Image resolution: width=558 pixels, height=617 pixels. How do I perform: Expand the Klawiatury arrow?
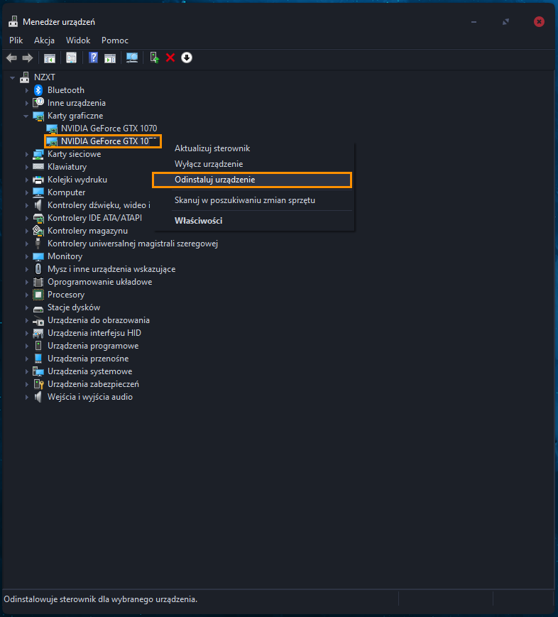coord(27,167)
